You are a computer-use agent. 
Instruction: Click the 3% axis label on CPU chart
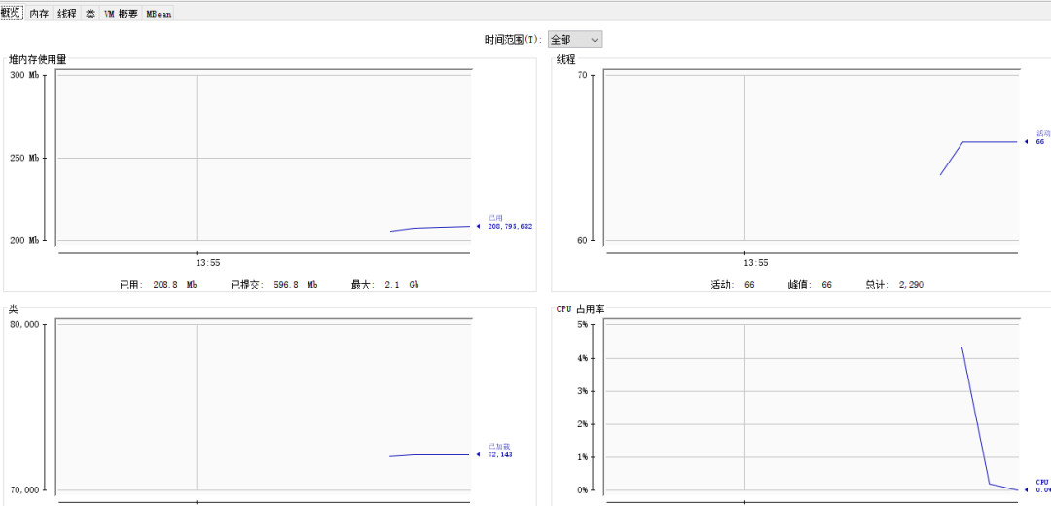[x=582, y=391]
